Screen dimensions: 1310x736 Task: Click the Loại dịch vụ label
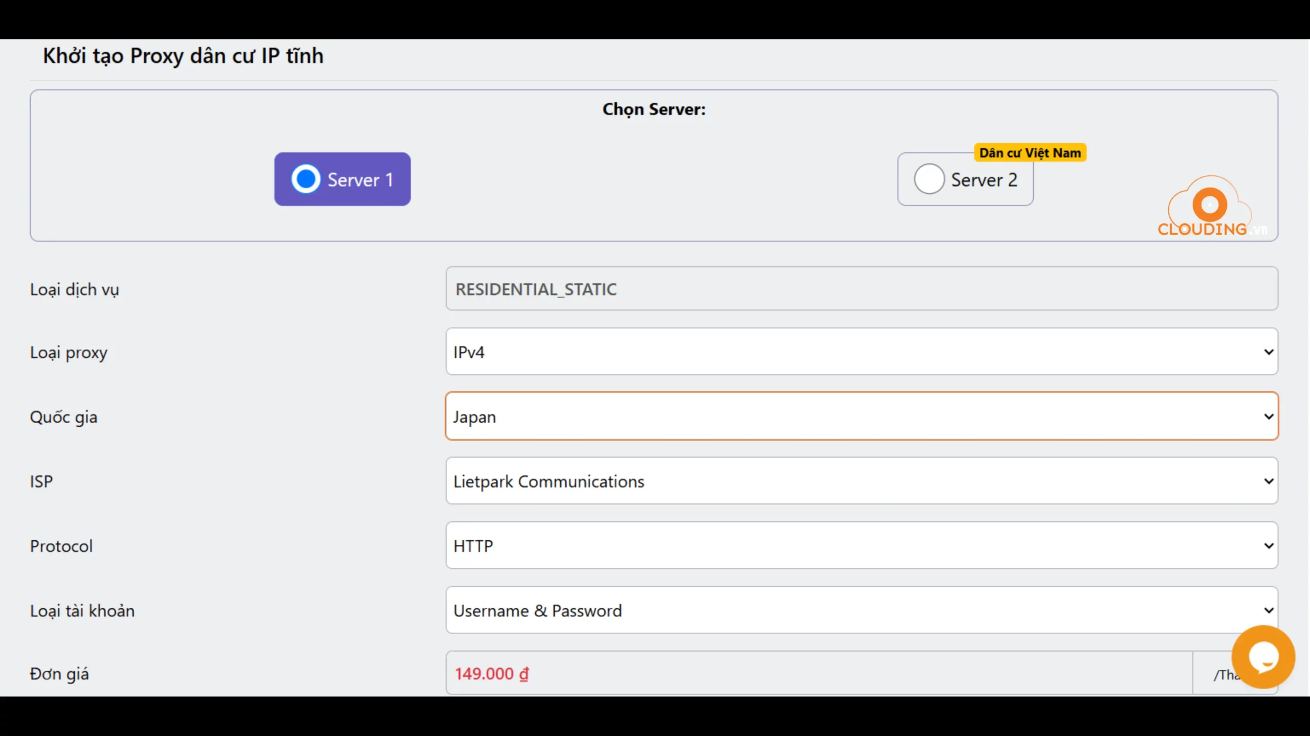(74, 289)
